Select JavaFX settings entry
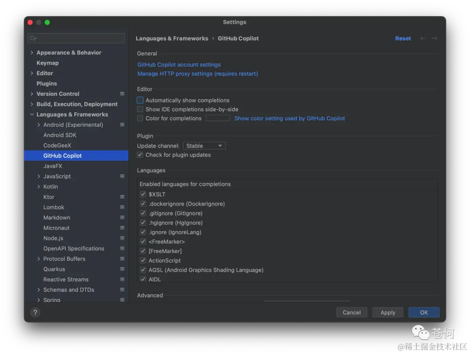Viewport: 470px width, 354px height. click(53, 166)
